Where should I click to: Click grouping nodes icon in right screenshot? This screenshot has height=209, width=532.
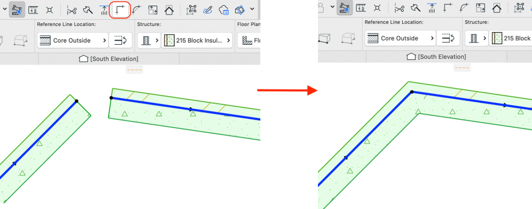click(x=519, y=7)
